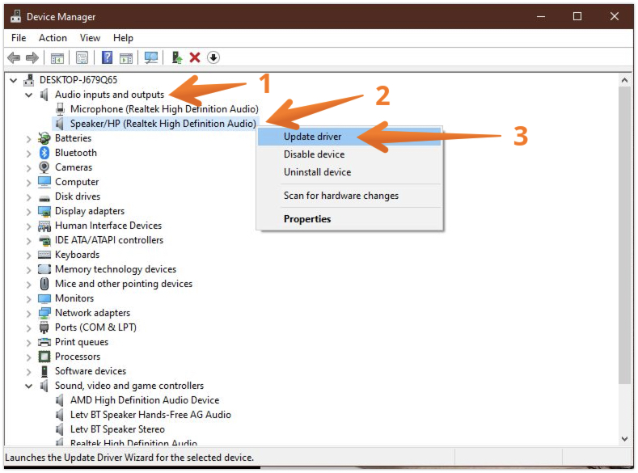Image resolution: width=638 pixels, height=473 pixels.
Task: Click the Monitors category icon
Action: pos(44,298)
